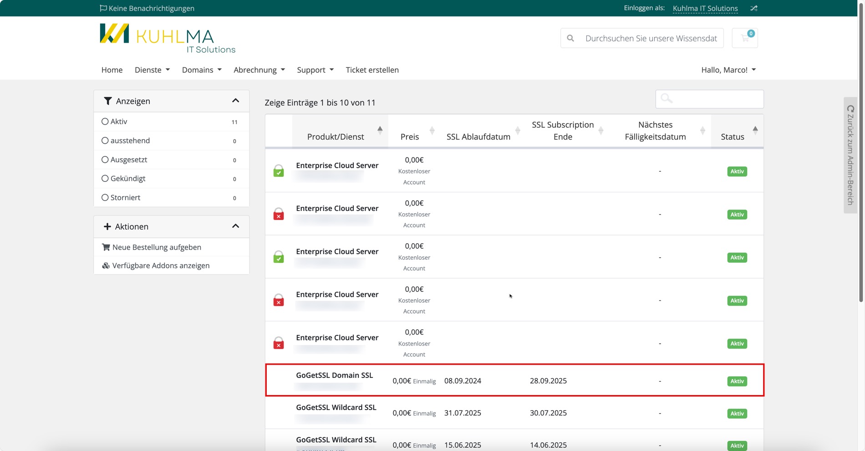Screen dimensions: 865x451
Task: Click the return-to-admin shuffle icon in top bar
Action: tap(754, 8)
